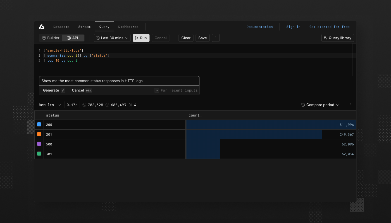Run the current APL query
Viewport: 391px width, 223px height.
pos(141,38)
